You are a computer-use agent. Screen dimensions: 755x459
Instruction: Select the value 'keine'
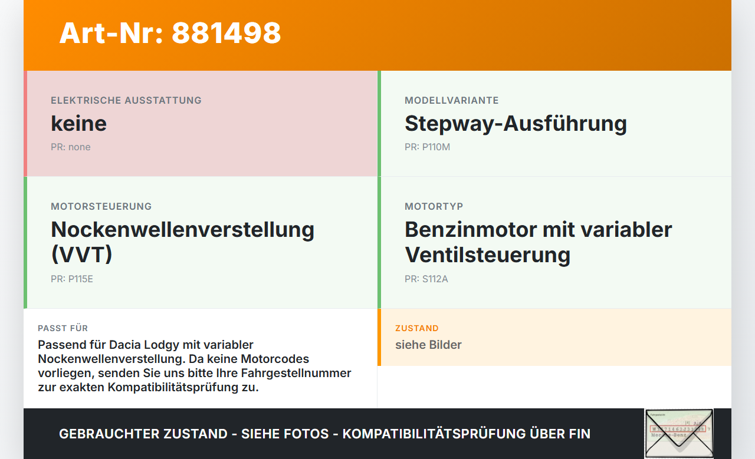(x=78, y=124)
